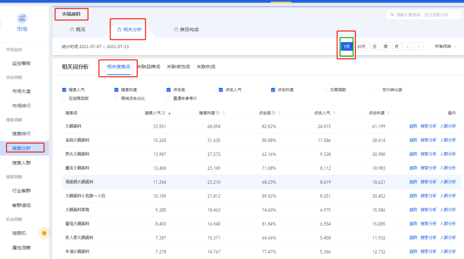Click the help icon next to 搜索人气 header
The width and height of the screenshot is (464, 259).
click(163, 113)
